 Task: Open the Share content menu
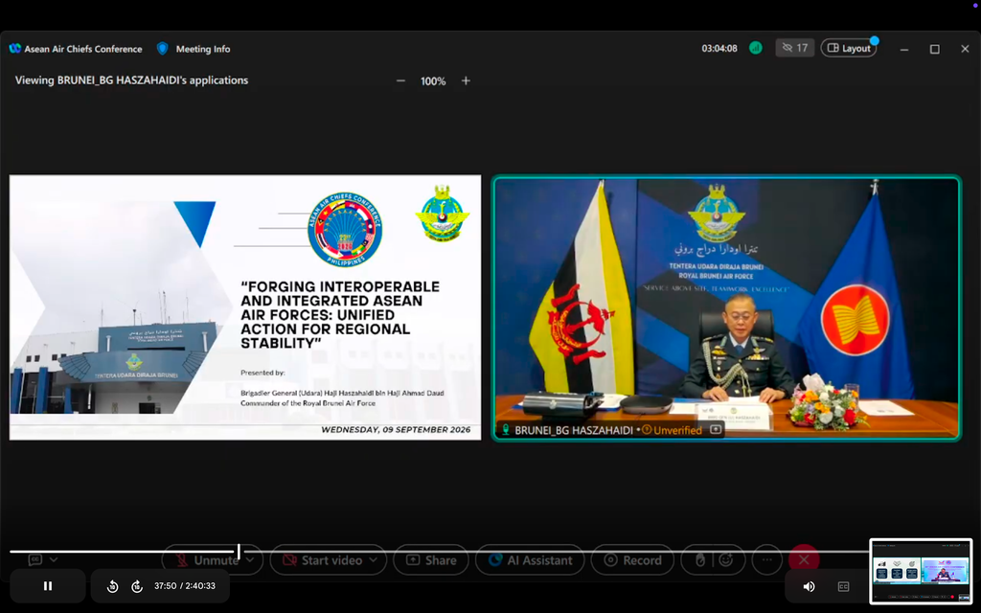[x=431, y=559]
